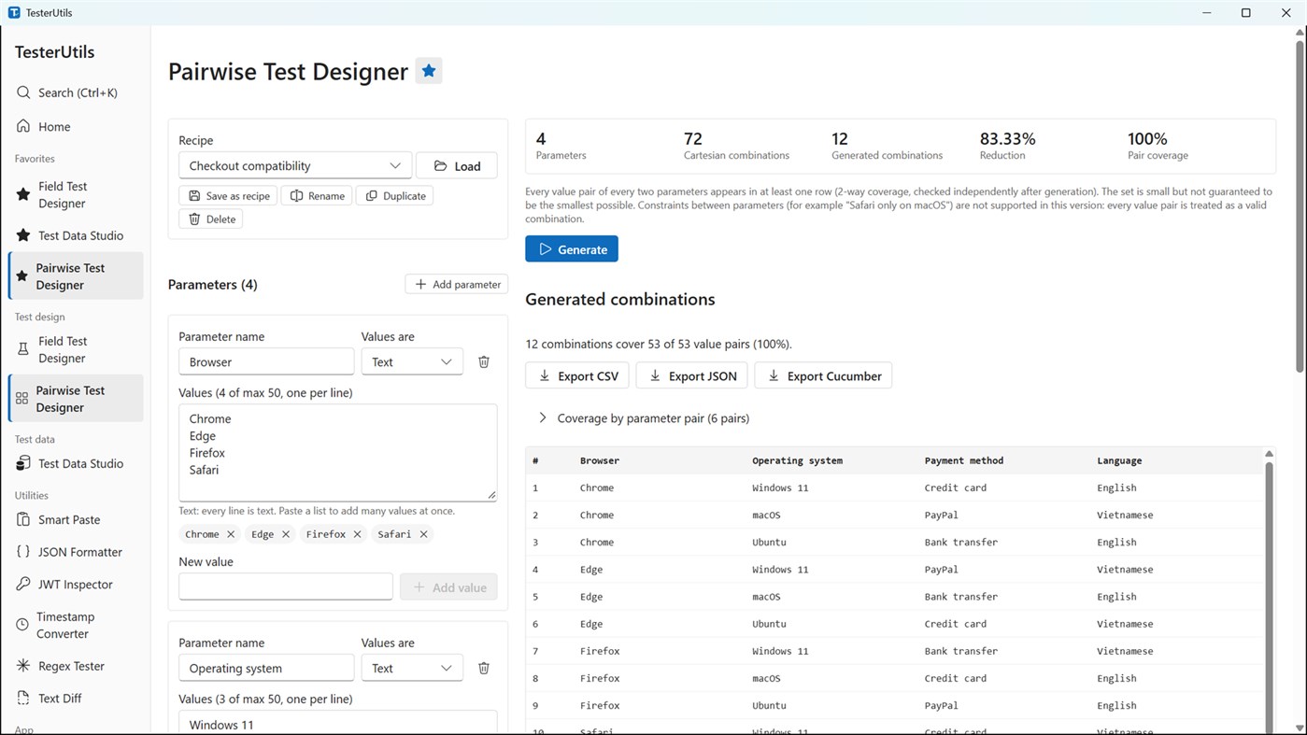Screen dimensions: 1307x735
Task: Open the Timestamp Converter utility
Action: coord(75,625)
